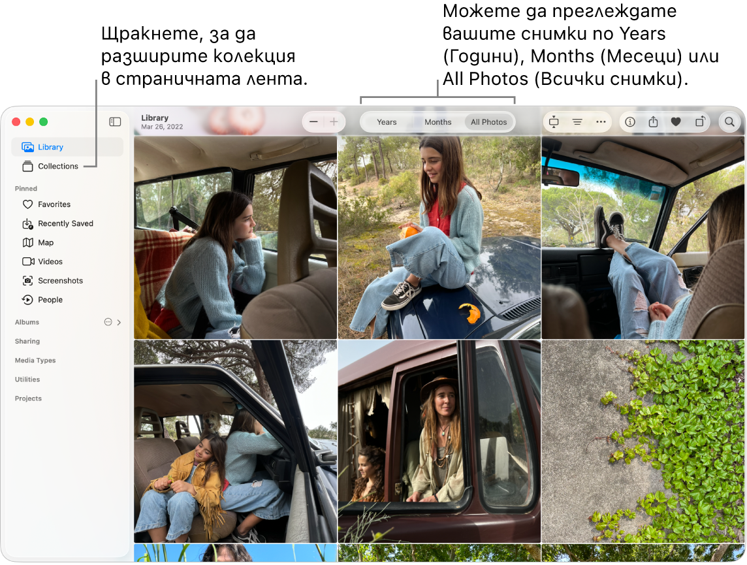Screen dimensions: 747x565
Task: Click the Share icon
Action: [653, 122]
